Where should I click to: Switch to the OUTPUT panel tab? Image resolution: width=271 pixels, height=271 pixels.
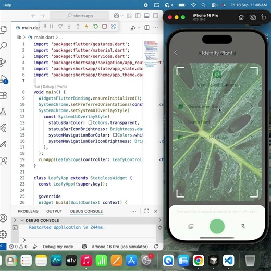[x=54, y=211]
